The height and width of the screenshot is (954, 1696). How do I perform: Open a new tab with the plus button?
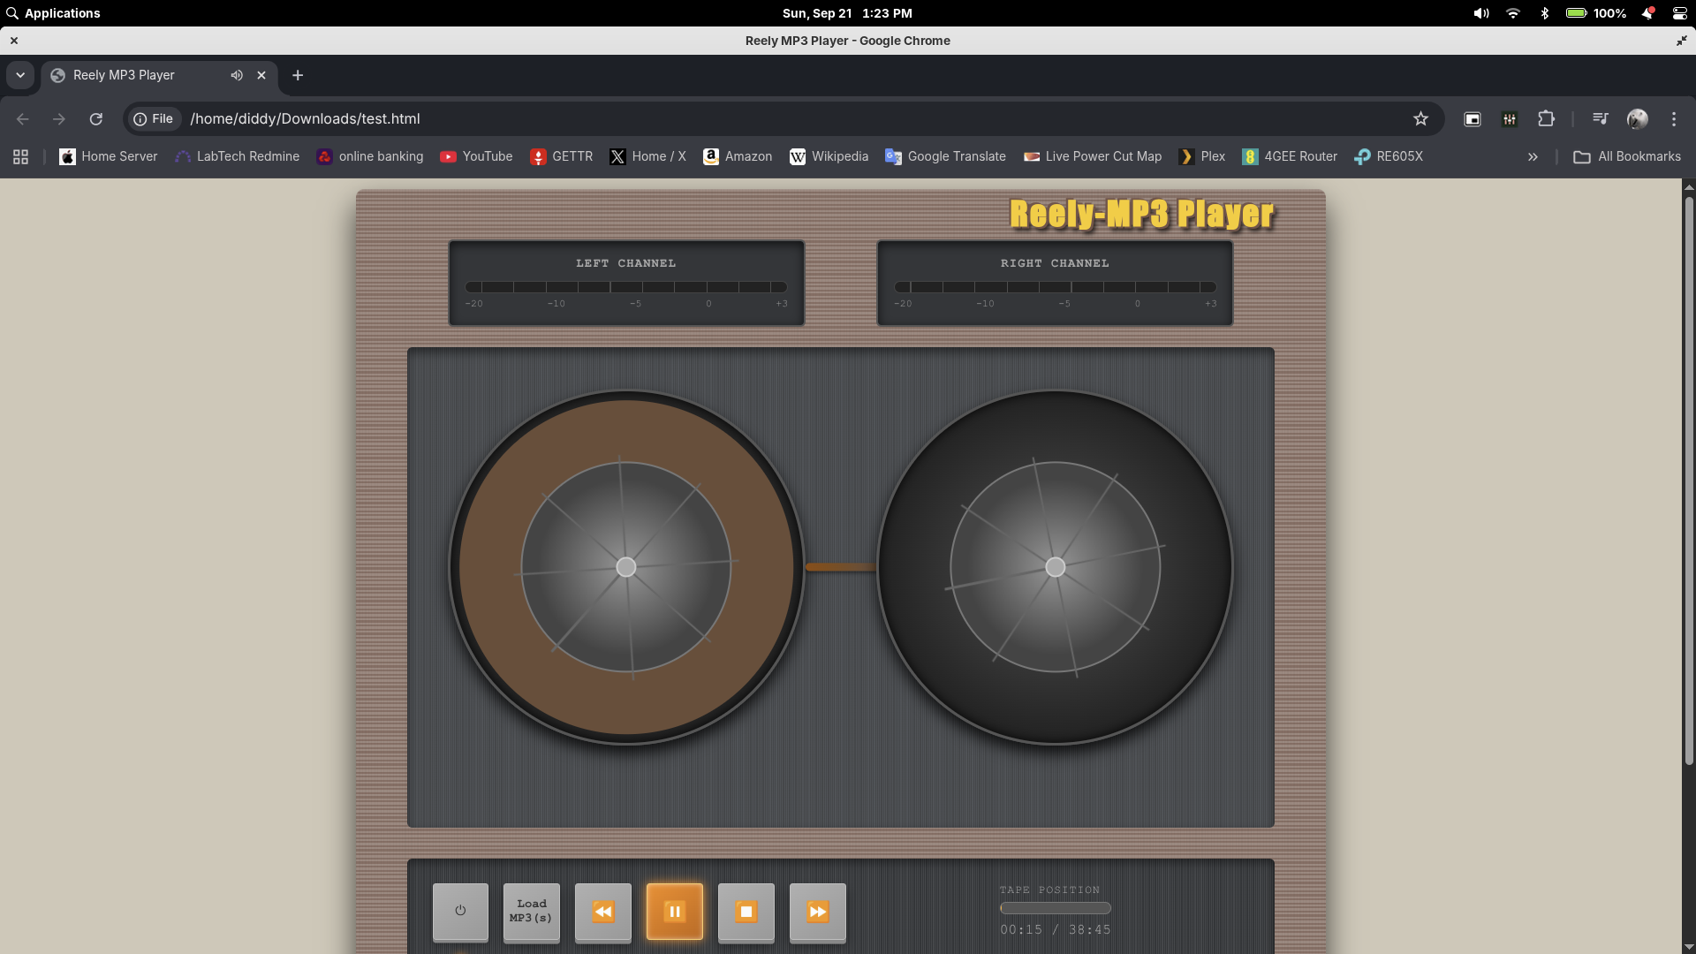(x=298, y=75)
